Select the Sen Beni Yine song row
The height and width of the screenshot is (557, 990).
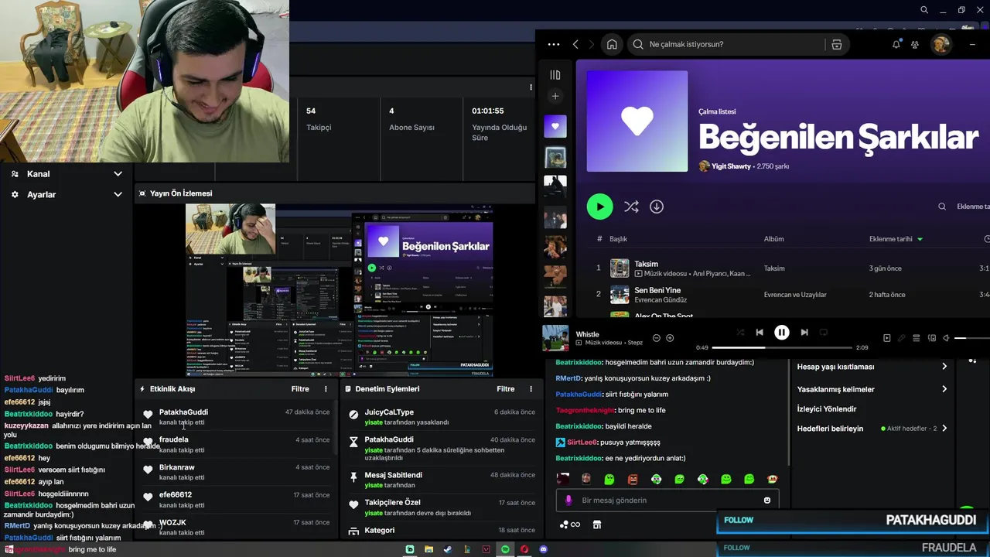[789, 295]
